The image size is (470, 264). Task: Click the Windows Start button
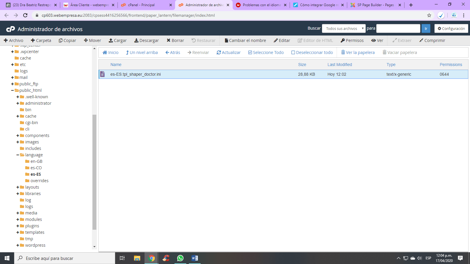7,258
